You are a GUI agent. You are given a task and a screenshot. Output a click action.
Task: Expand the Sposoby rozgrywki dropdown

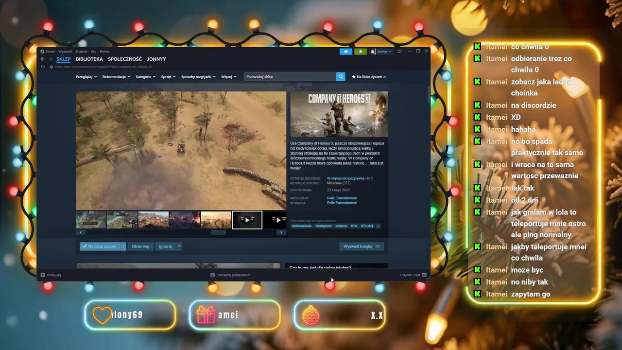click(x=198, y=77)
